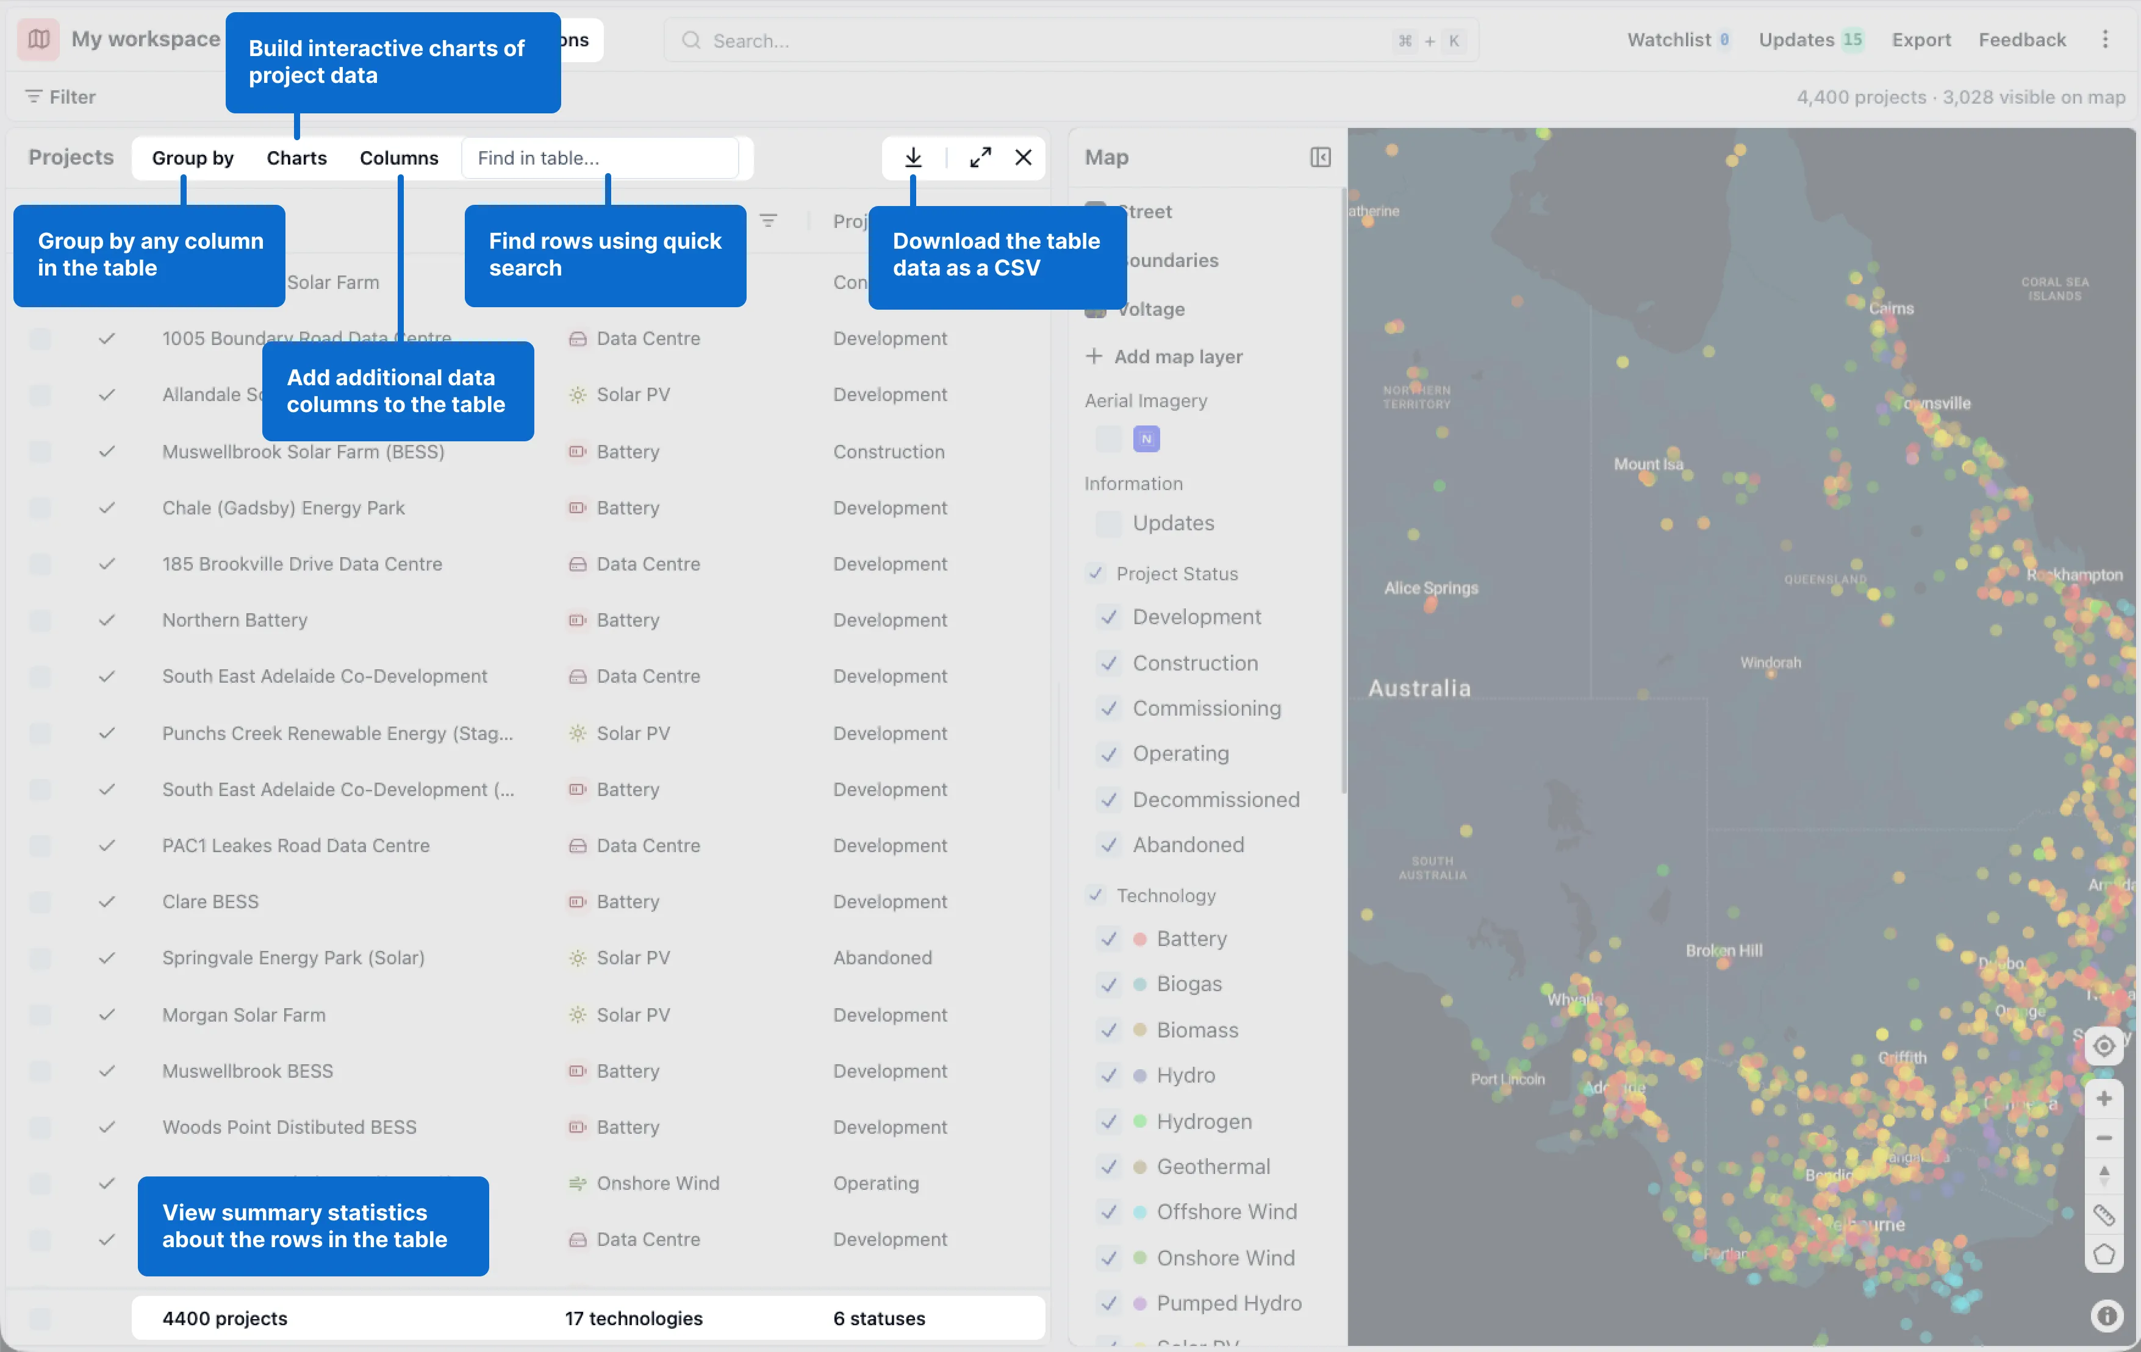Click the locate me map button

click(2104, 1045)
